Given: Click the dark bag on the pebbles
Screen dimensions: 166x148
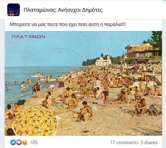Looking at the screenshot, I should (21, 102).
